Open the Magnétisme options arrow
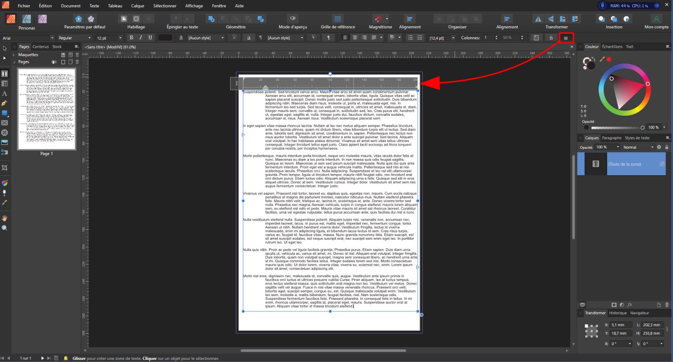The height and width of the screenshot is (362, 673). coord(387,19)
